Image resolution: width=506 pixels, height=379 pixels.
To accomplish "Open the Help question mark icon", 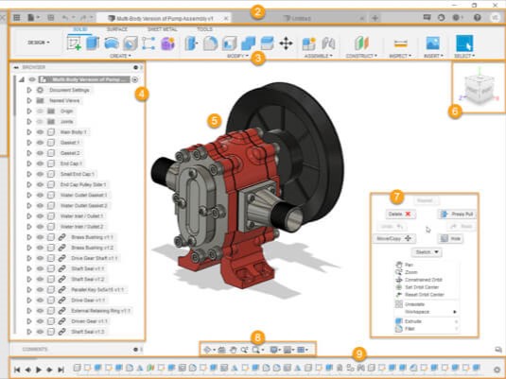I will click(478, 18).
